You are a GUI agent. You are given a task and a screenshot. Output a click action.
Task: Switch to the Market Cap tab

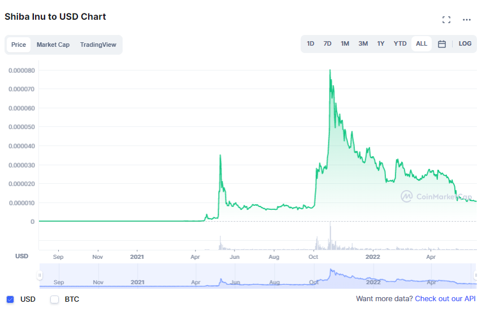click(x=53, y=45)
